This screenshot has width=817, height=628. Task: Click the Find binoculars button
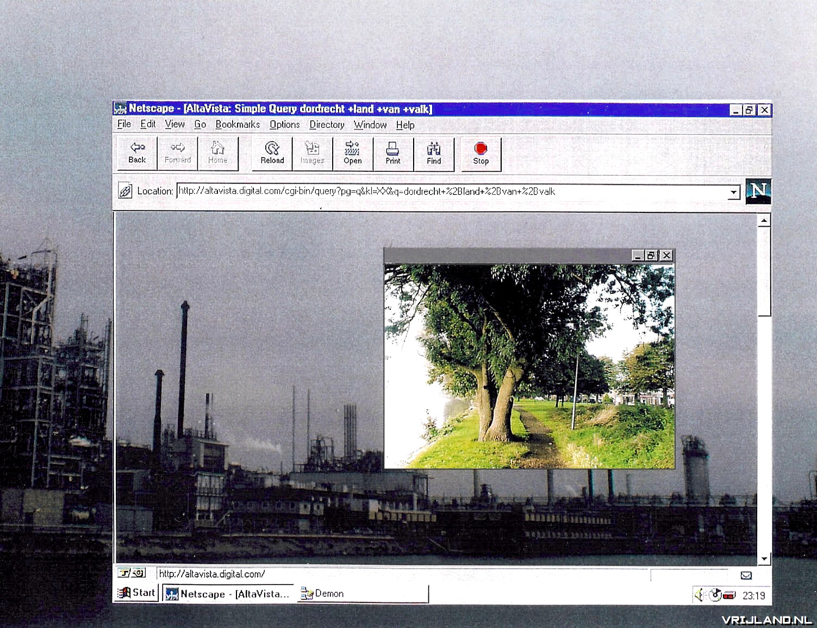[433, 153]
